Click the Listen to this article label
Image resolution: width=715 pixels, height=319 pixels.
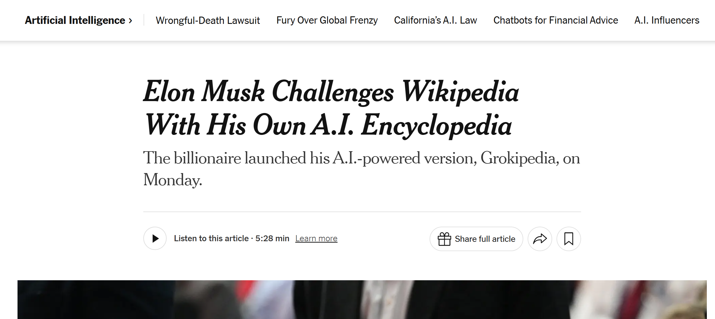211,239
